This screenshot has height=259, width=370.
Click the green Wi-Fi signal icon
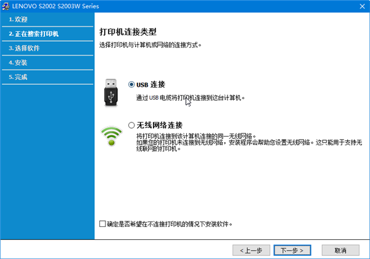(x=111, y=136)
